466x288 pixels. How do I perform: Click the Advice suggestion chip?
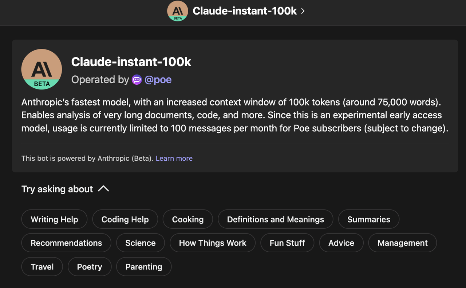(341, 243)
